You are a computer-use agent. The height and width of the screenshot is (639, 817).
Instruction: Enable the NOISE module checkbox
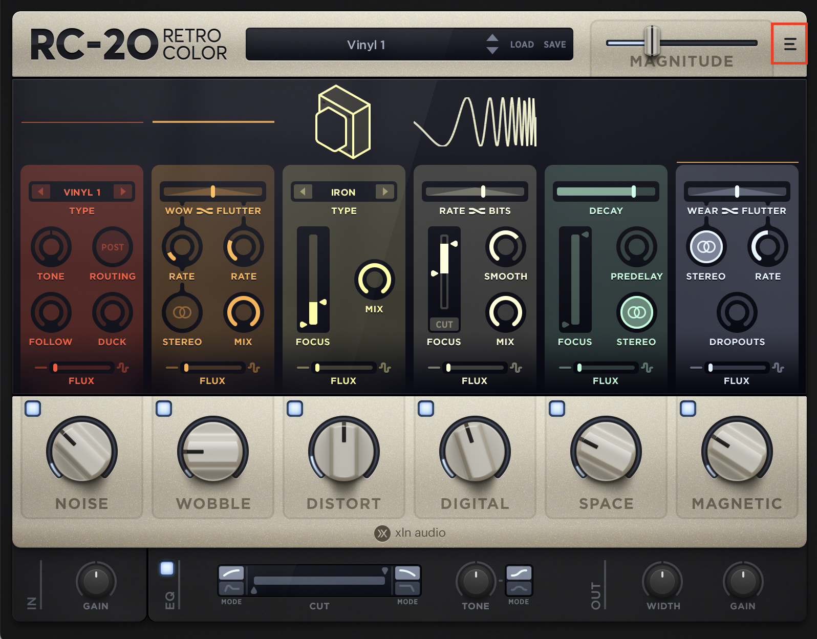33,408
